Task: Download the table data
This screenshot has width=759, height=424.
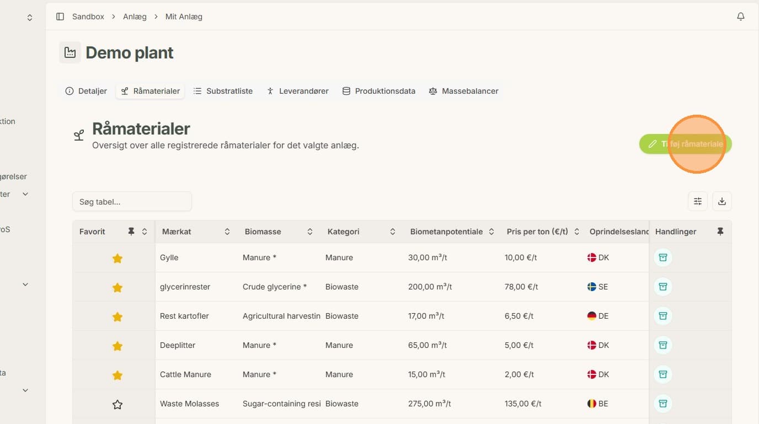Action: [722, 201]
